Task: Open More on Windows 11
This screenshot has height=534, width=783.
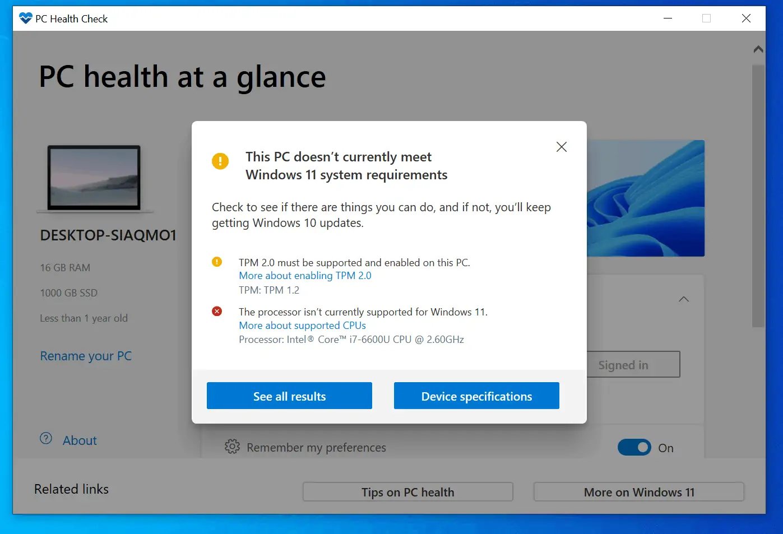Action: (x=639, y=492)
